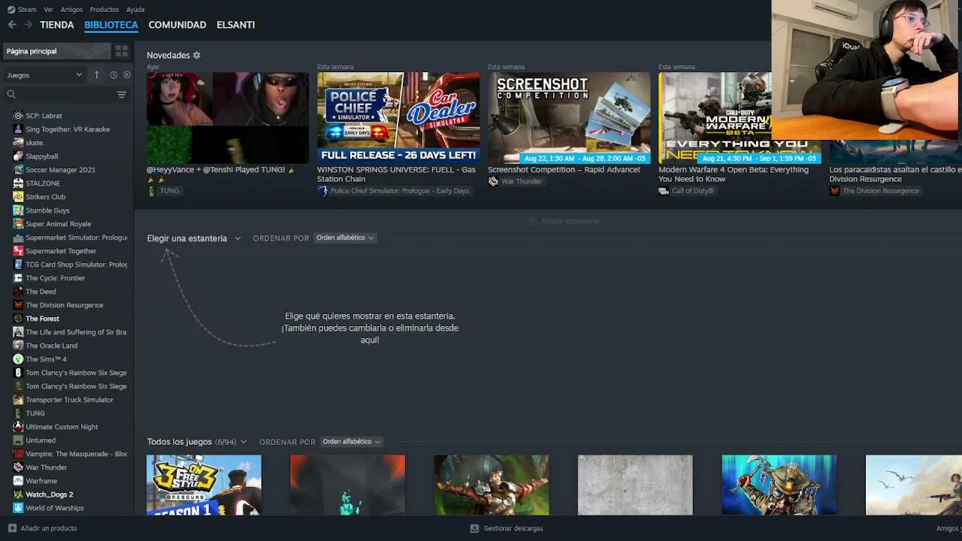
Task: Open the Ayuda menu
Action: click(135, 10)
